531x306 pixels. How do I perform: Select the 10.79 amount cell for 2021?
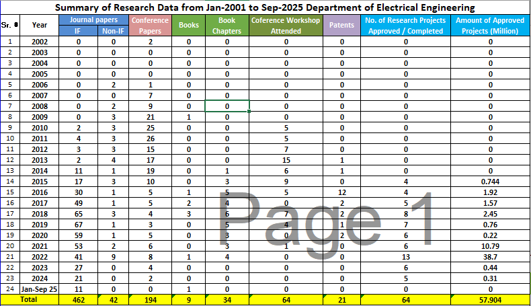pyautogui.click(x=490, y=245)
